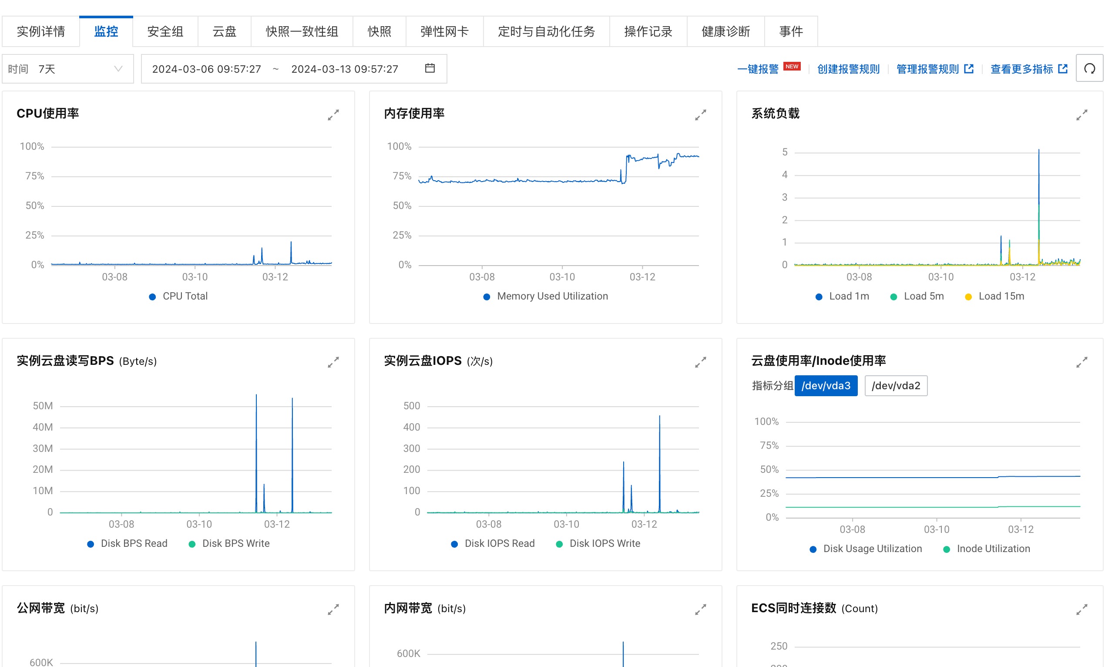Click the refresh icon button
This screenshot has height=667, width=1115.
1089,69
